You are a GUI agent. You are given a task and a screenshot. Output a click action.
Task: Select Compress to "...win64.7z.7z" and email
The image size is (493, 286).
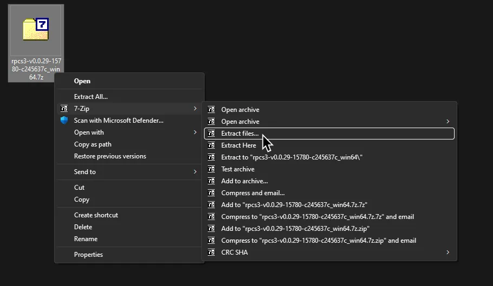click(329, 217)
